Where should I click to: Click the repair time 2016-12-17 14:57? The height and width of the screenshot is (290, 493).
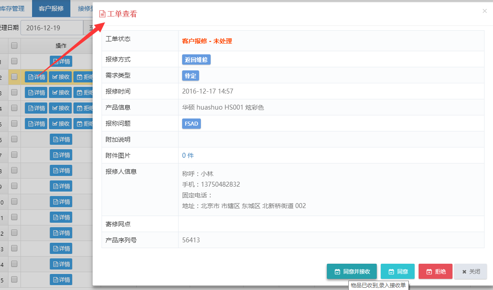[208, 91]
